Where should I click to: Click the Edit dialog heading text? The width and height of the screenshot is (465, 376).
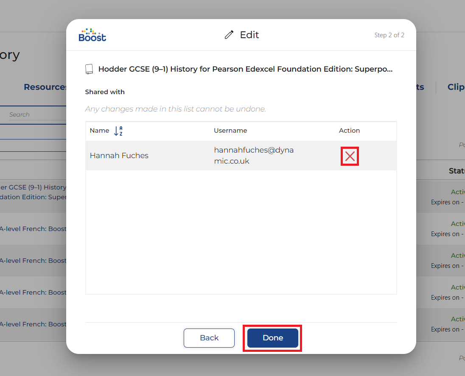click(249, 35)
